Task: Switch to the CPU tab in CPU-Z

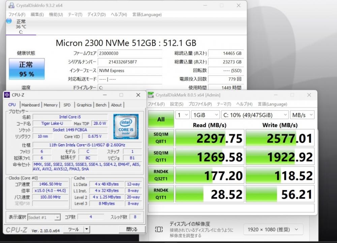Action: pos(12,105)
